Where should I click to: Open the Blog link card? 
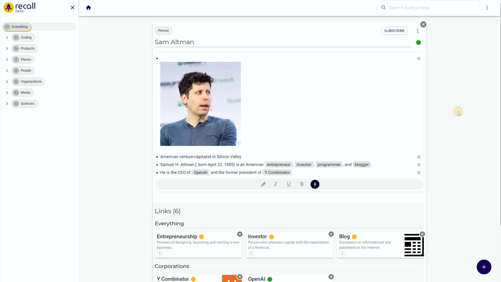(380, 245)
